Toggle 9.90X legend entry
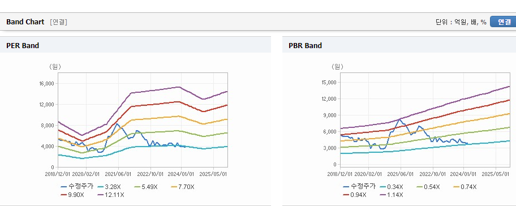516x206 pixels. 72,195
